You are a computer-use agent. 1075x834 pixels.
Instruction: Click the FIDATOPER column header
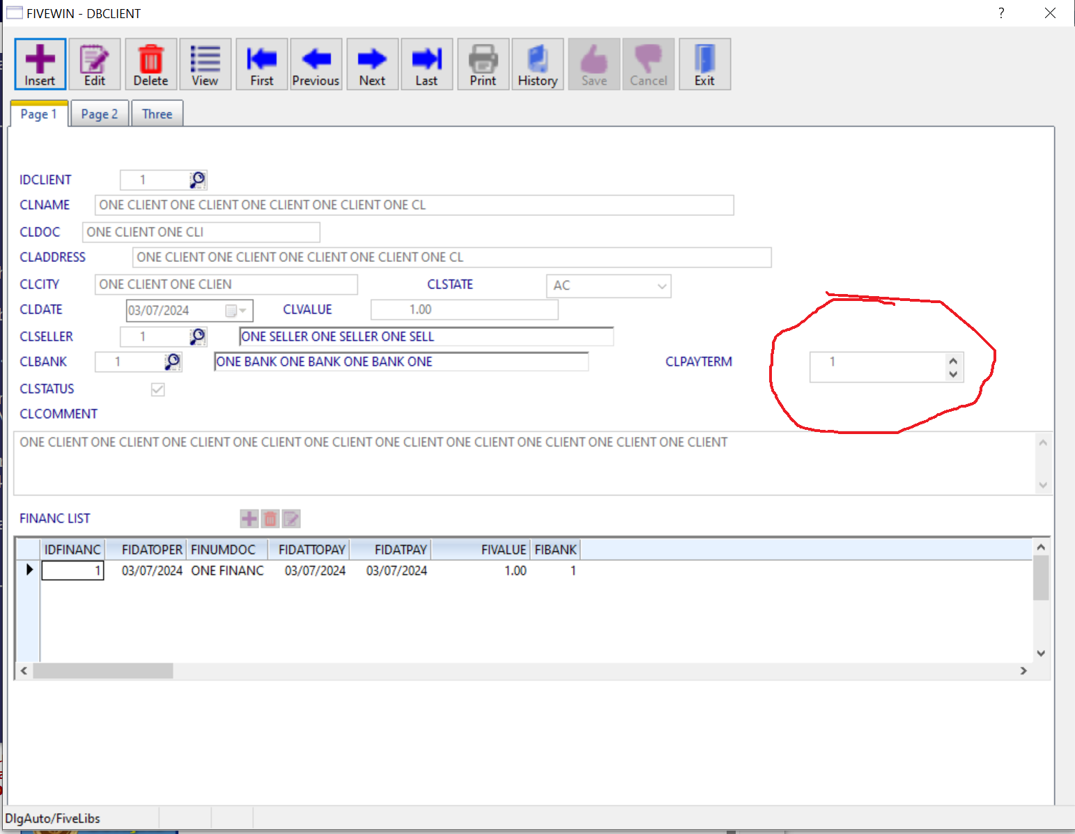(x=146, y=550)
